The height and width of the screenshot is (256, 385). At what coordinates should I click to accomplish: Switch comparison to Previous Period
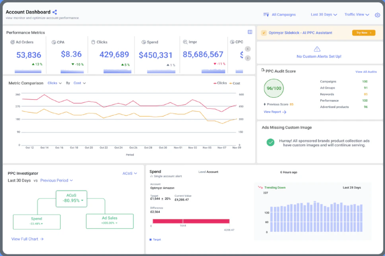coord(54,180)
